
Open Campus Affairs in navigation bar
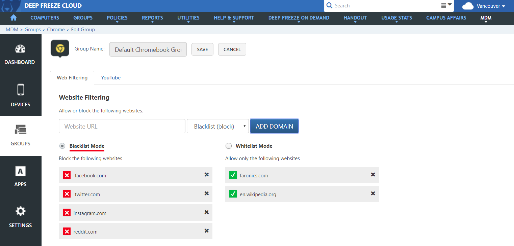click(x=446, y=18)
